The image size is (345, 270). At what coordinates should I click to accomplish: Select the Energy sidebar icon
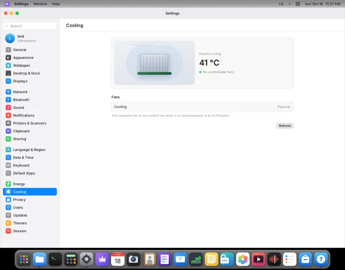pyautogui.click(x=8, y=184)
